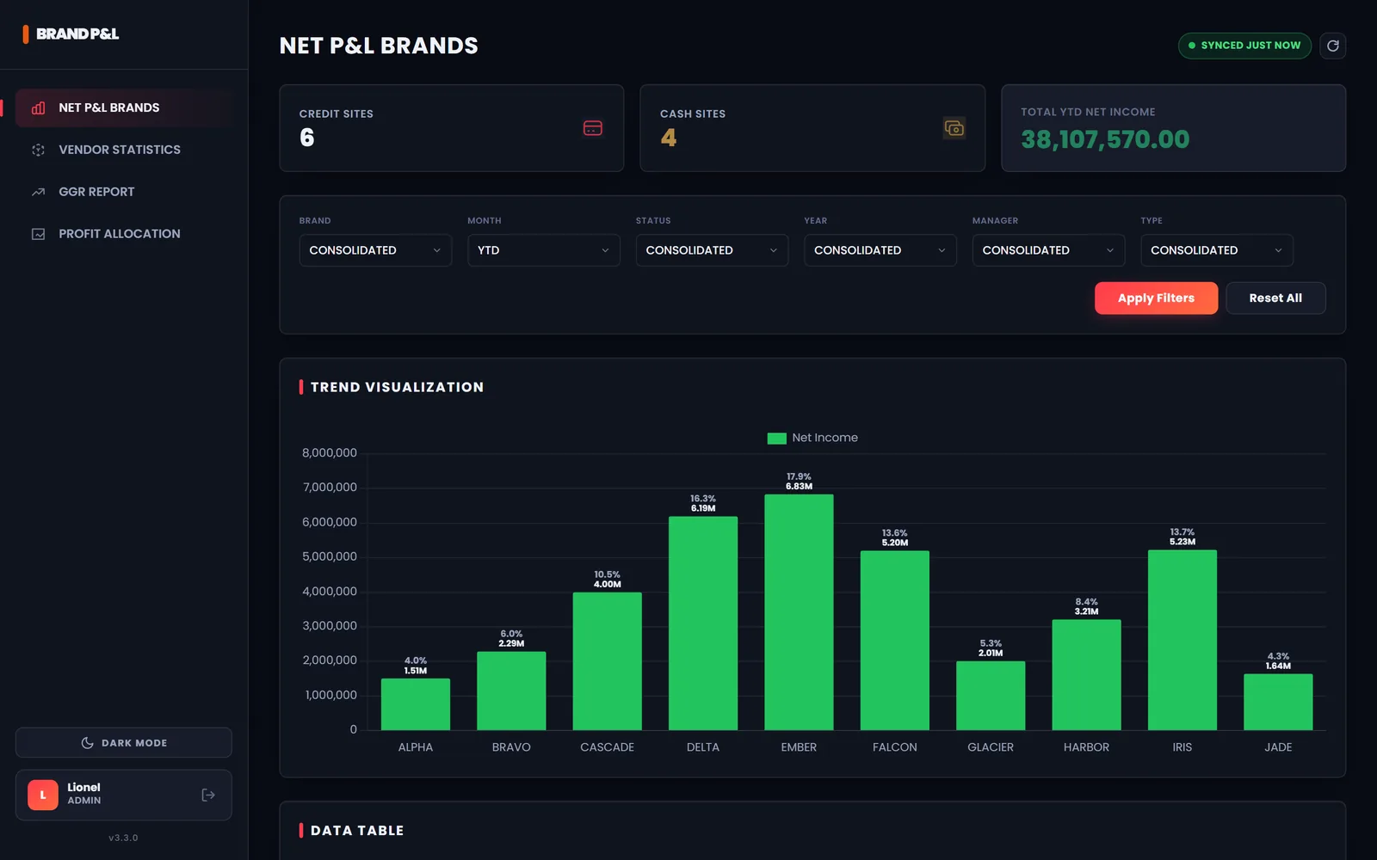This screenshot has height=860, width=1377.
Task: Open Vendor Statistics in the sidebar
Action: point(123,150)
